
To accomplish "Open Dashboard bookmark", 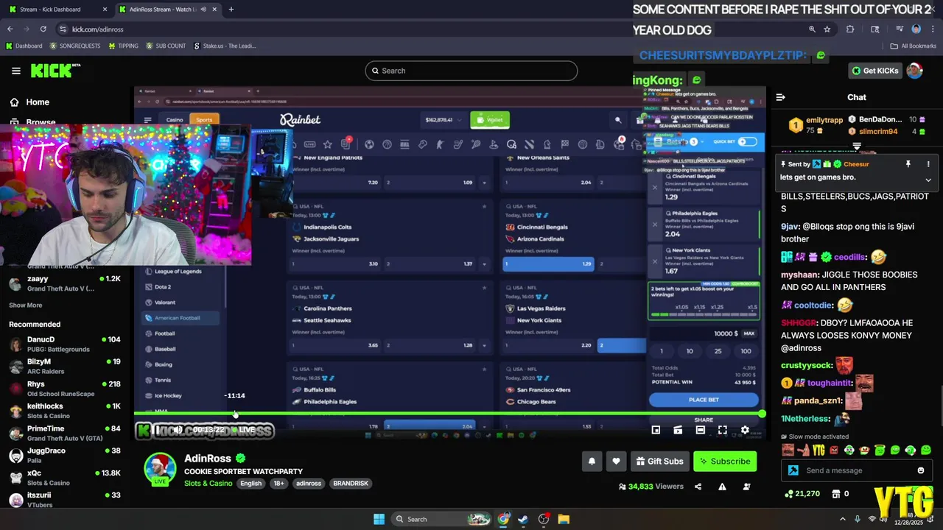I will click(24, 46).
